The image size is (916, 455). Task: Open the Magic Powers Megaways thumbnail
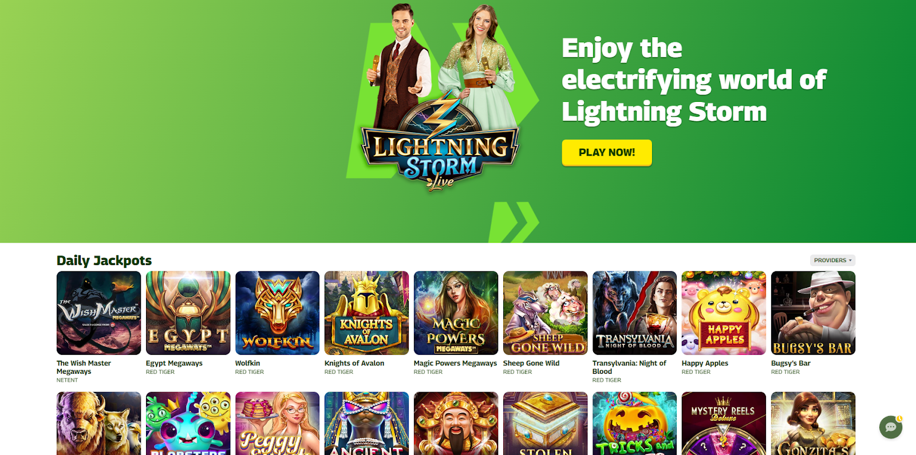[x=456, y=313]
